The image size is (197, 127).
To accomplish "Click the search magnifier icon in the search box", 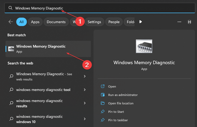I will point(11,8).
